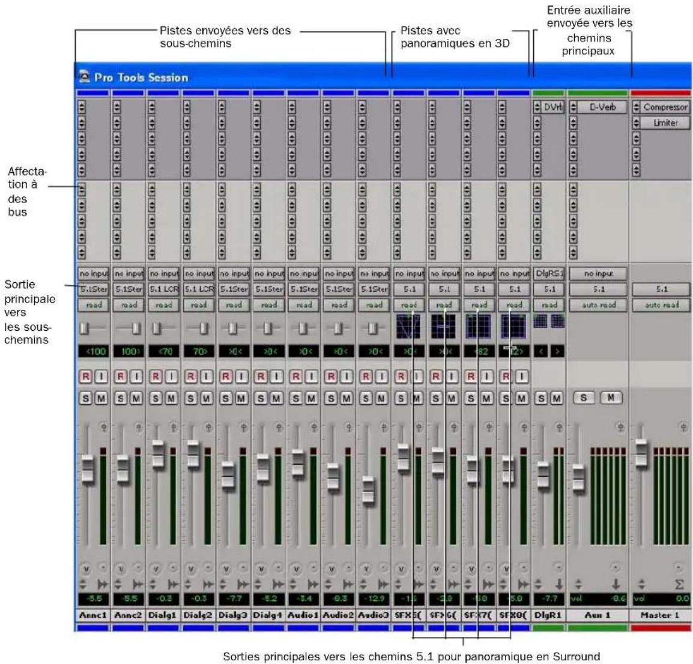
Task: Open output window arrows icon on Master 1
Action: tap(642, 585)
